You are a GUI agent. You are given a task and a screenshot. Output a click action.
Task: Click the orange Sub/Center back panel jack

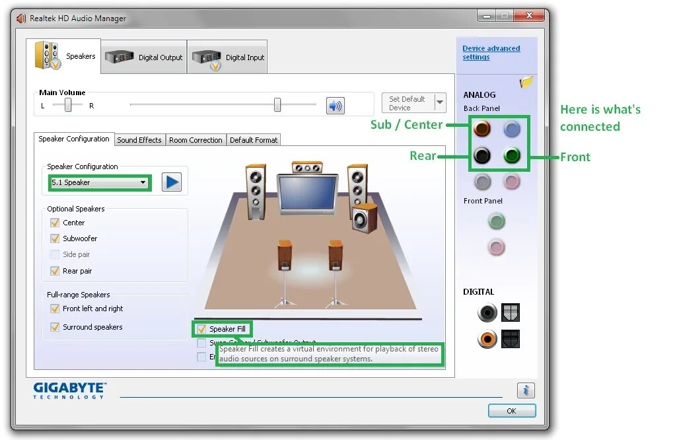tap(482, 129)
